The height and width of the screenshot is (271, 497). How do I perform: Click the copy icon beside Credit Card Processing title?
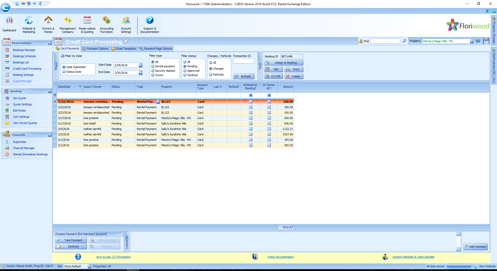126,41
